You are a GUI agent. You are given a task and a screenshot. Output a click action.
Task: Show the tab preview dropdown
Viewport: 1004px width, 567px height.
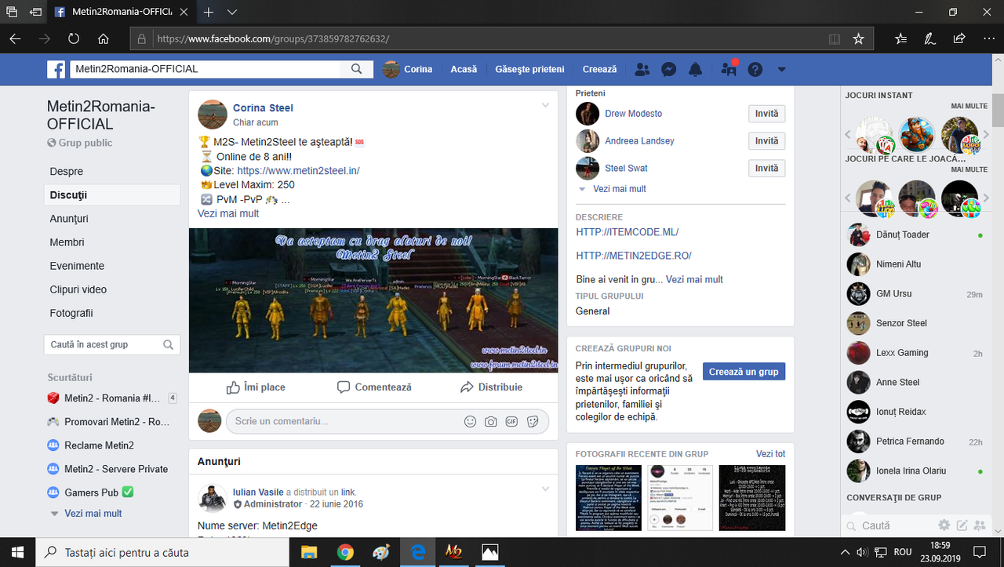232,13
